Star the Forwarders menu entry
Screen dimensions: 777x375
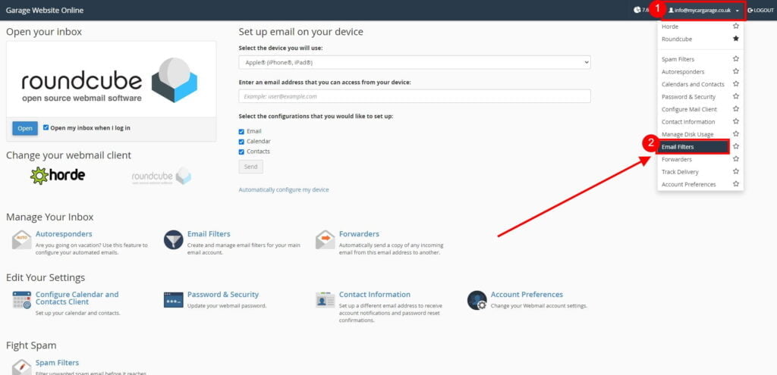pyautogui.click(x=736, y=159)
